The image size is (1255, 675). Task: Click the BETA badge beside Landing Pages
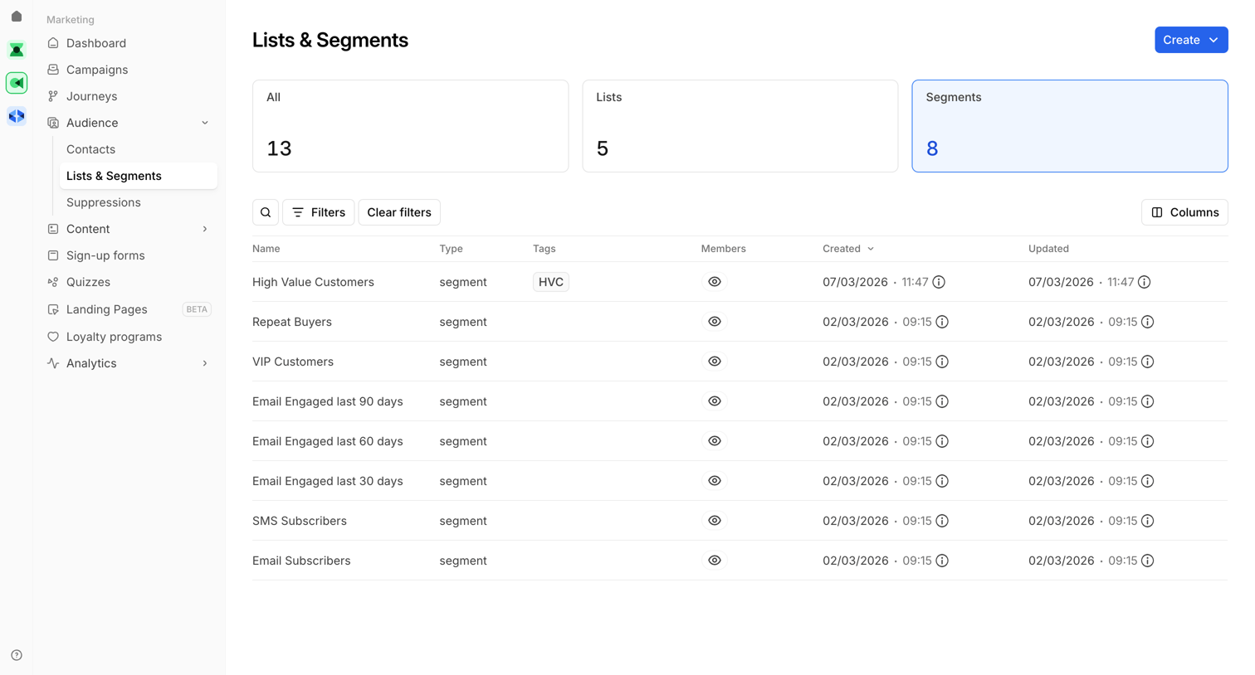(197, 309)
